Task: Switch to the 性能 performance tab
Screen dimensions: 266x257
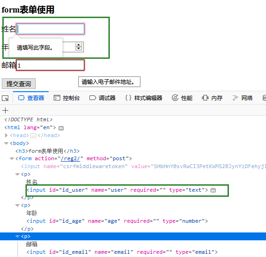Action: click(x=182, y=98)
